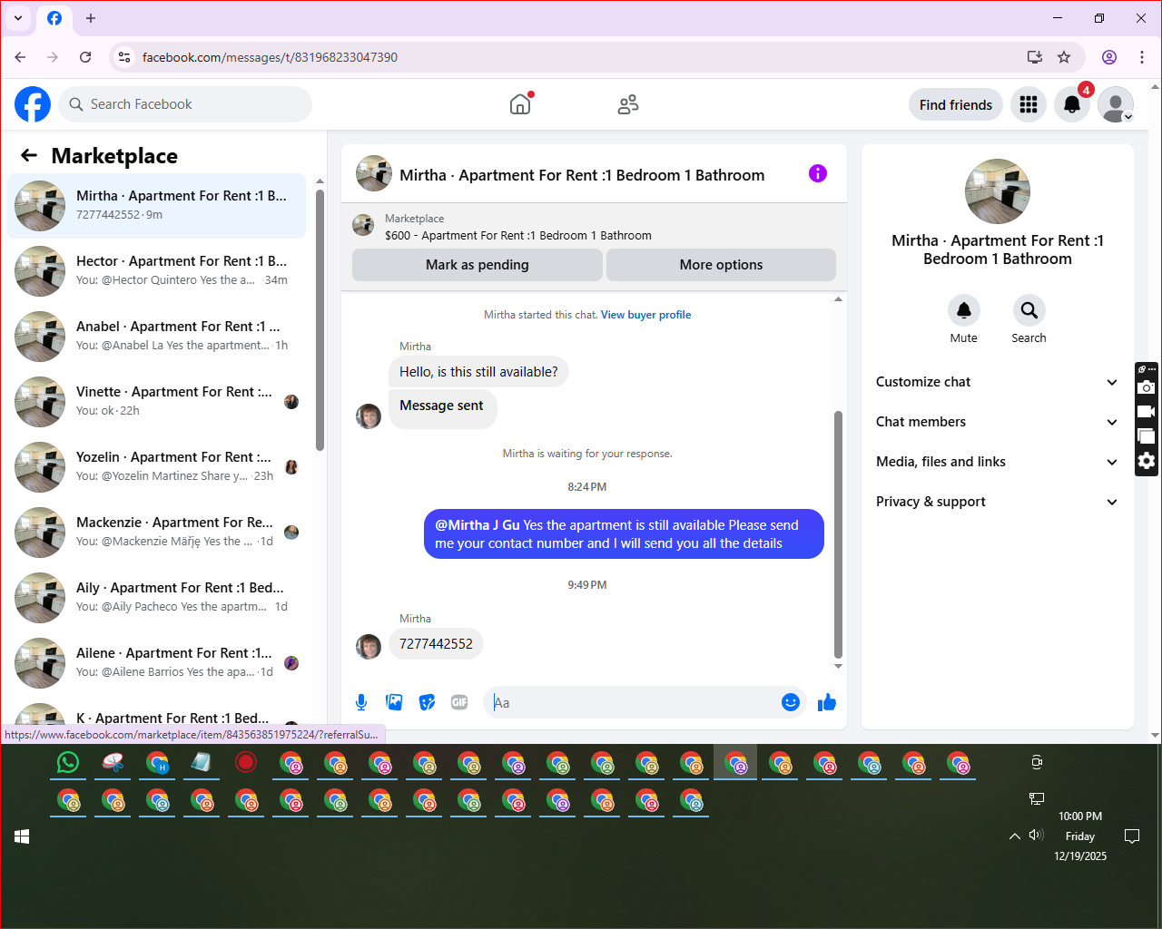Open the Vinette conversation in the list

[157, 402]
